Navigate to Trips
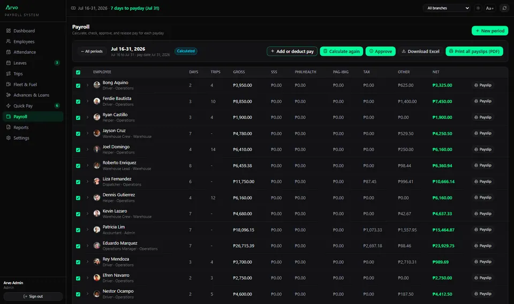Viewport: 514px width, 304px height. [33, 74]
